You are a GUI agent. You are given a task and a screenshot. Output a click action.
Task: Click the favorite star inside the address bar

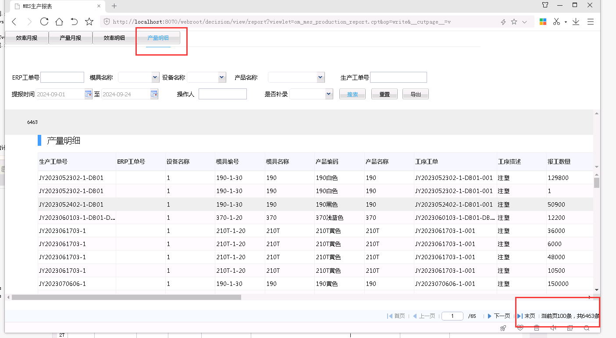[514, 21]
